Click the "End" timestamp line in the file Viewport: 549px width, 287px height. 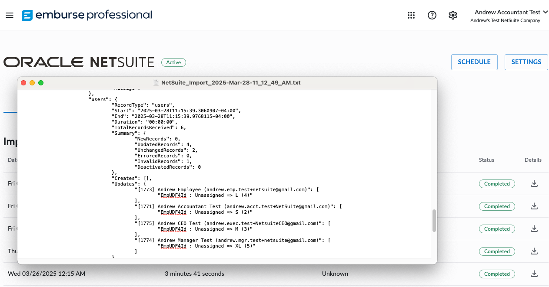tap(173, 116)
